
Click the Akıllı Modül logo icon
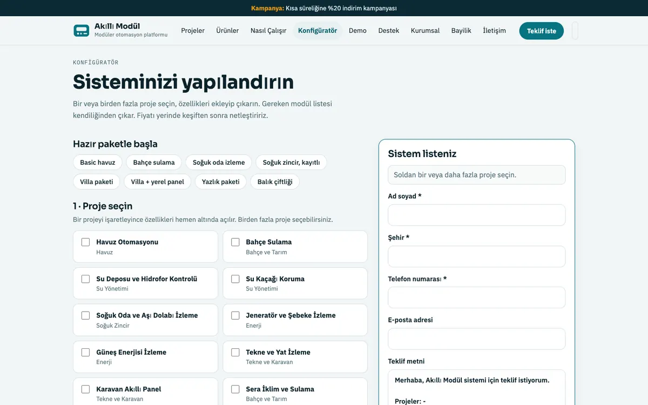tap(82, 31)
